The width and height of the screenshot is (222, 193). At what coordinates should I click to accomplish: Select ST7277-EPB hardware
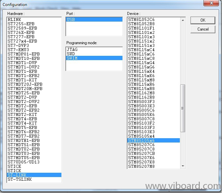[34, 37]
